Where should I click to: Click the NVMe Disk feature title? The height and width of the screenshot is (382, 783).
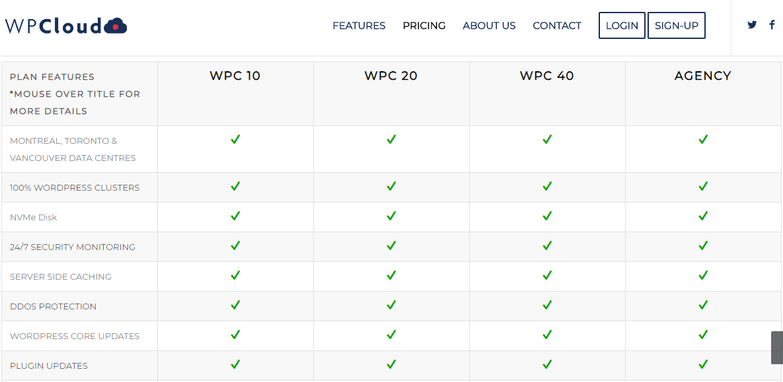pos(34,218)
